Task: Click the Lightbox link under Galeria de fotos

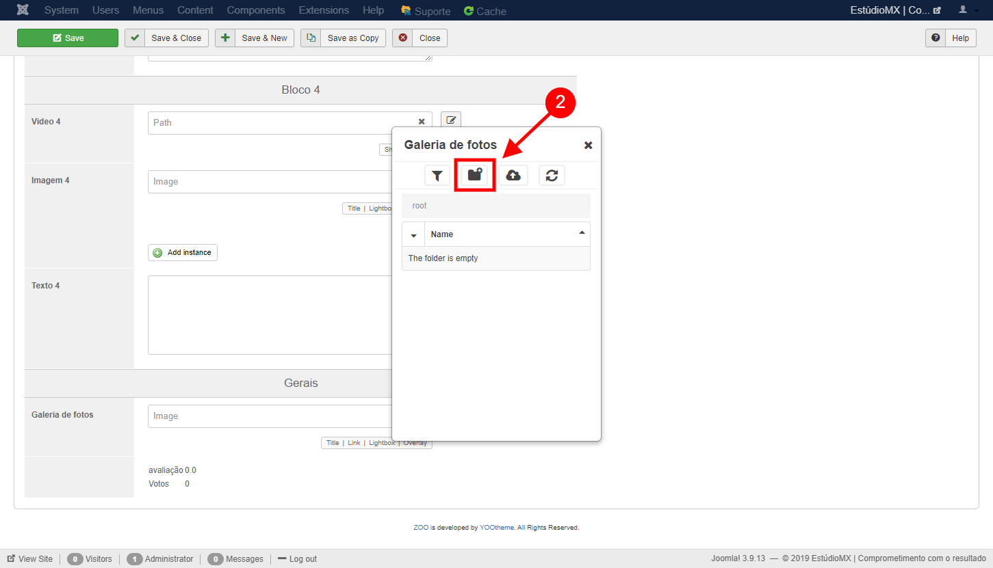Action: click(382, 443)
